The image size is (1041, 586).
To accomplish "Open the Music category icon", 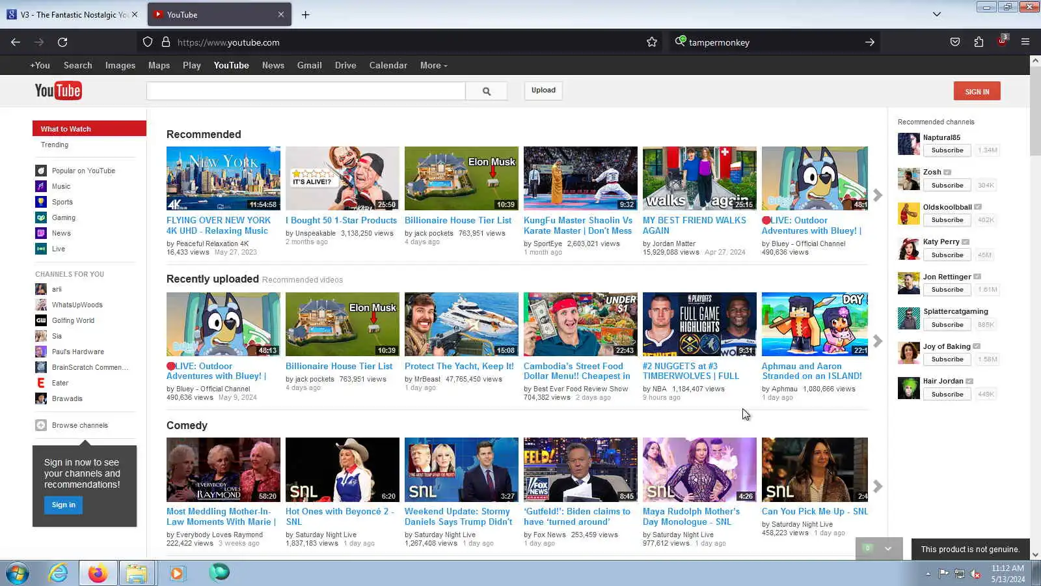I will (41, 186).
